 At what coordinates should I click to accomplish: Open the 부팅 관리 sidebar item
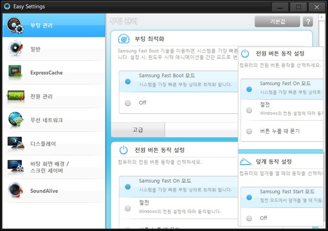[x=54, y=25]
